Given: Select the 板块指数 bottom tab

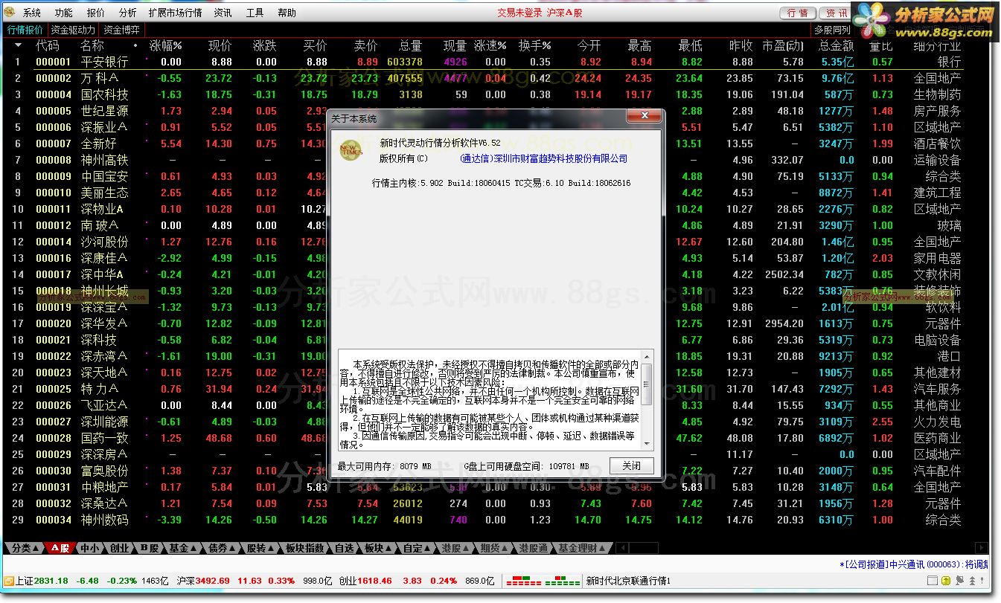Looking at the screenshot, I should [x=305, y=548].
